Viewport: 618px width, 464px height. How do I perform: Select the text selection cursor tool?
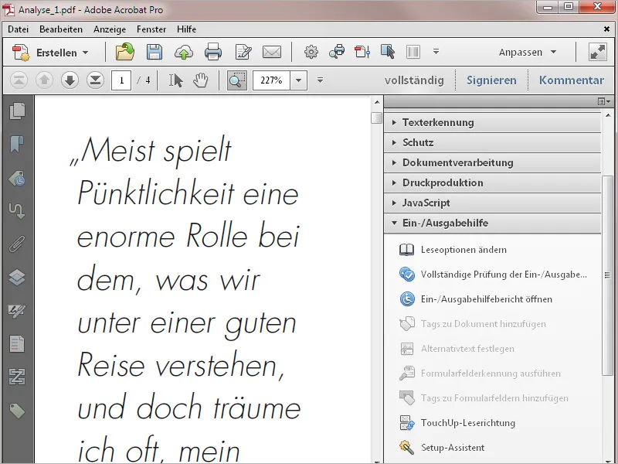[176, 80]
